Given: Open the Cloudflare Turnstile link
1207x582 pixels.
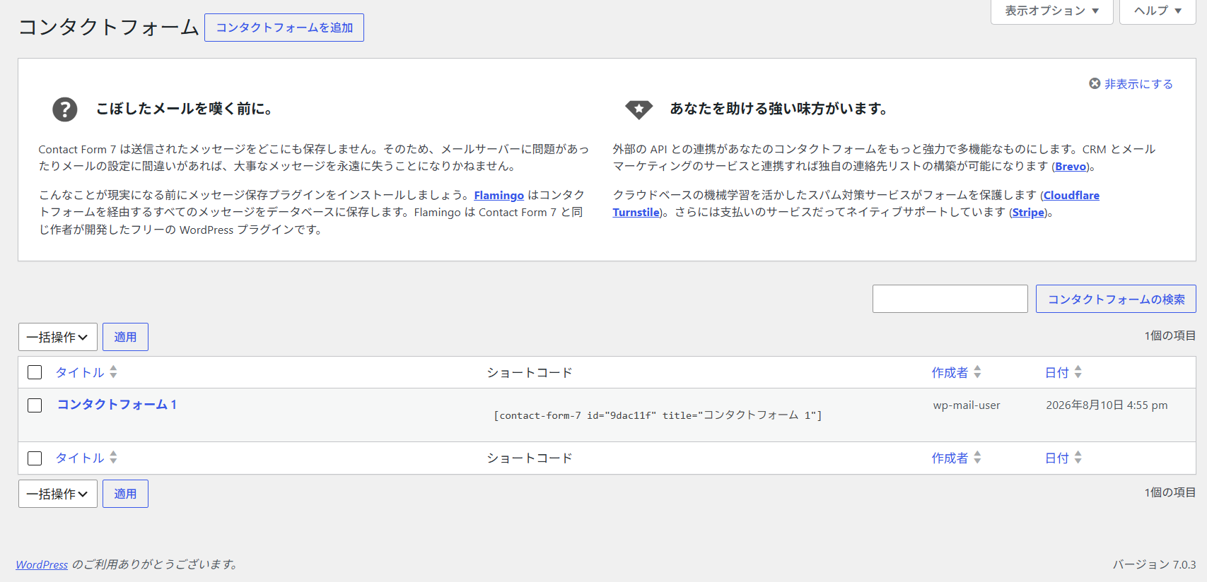Looking at the screenshot, I should [1071, 196].
